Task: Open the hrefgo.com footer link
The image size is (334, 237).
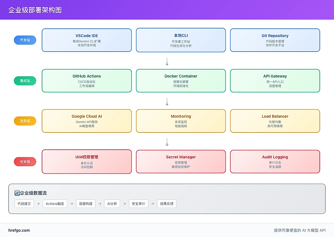Action: pyautogui.click(x=19, y=230)
